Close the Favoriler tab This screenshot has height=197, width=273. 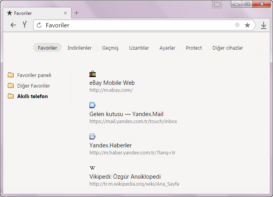[x=65, y=13]
